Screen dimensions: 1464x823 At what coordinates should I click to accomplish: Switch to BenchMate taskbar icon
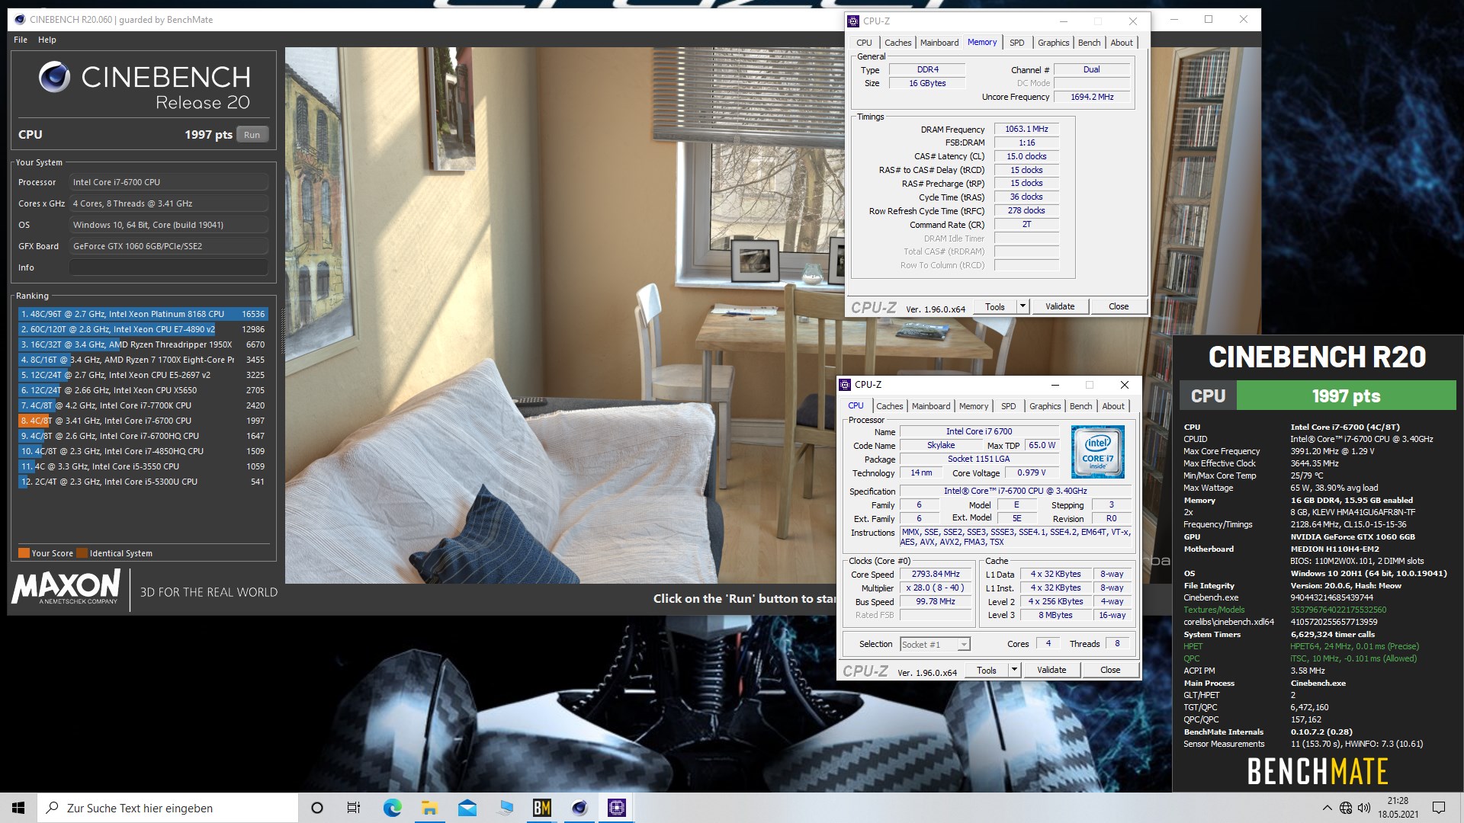point(542,808)
